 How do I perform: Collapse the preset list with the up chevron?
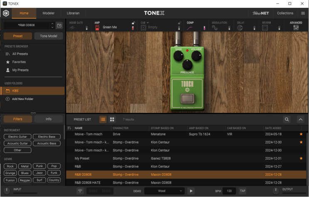301,119
